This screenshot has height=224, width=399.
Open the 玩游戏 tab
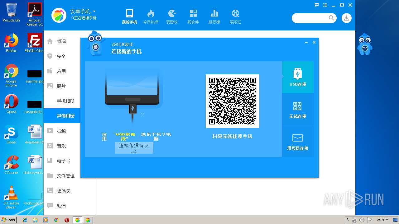click(172, 16)
